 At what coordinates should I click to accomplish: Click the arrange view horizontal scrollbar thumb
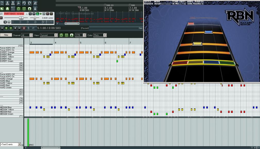click(72, 24)
